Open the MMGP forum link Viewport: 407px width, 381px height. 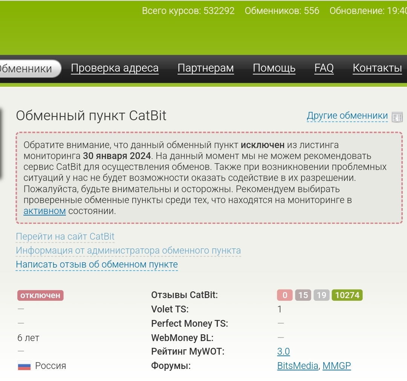pyautogui.click(x=337, y=366)
